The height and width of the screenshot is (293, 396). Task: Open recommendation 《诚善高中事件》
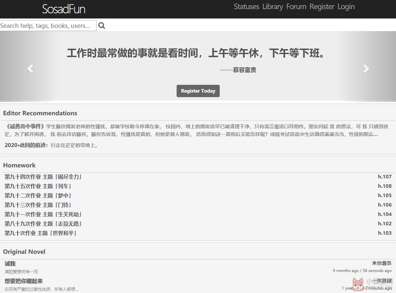point(25,126)
